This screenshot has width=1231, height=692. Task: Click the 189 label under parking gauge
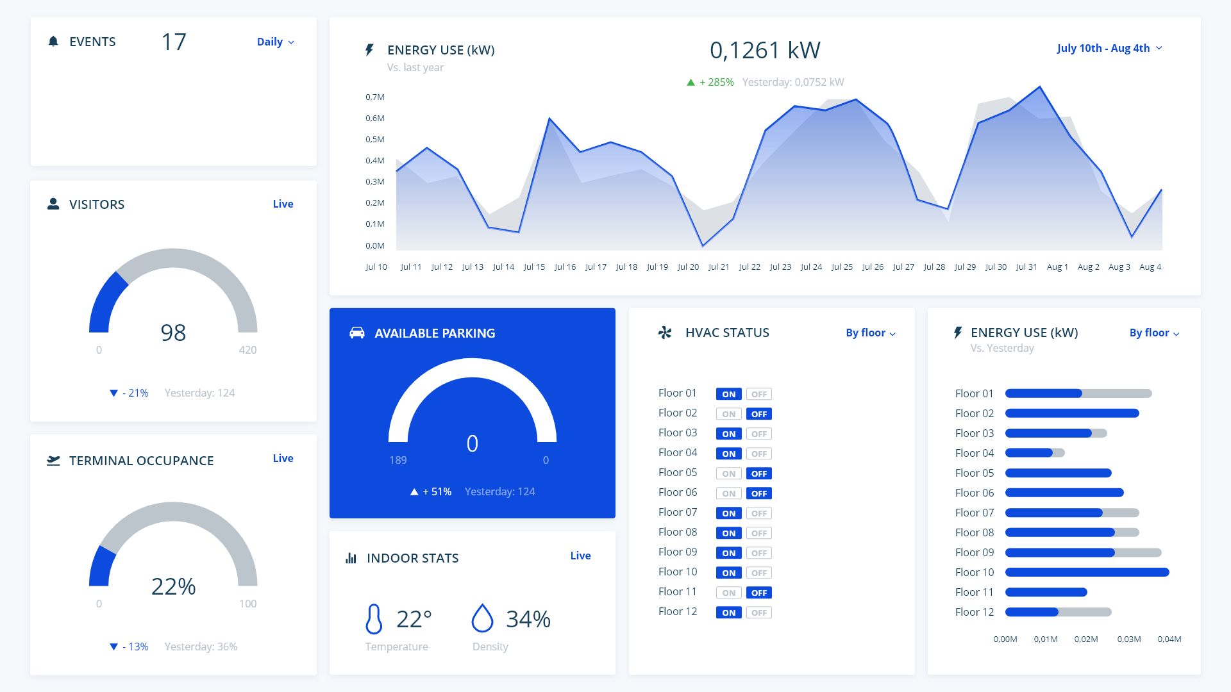pyautogui.click(x=398, y=460)
